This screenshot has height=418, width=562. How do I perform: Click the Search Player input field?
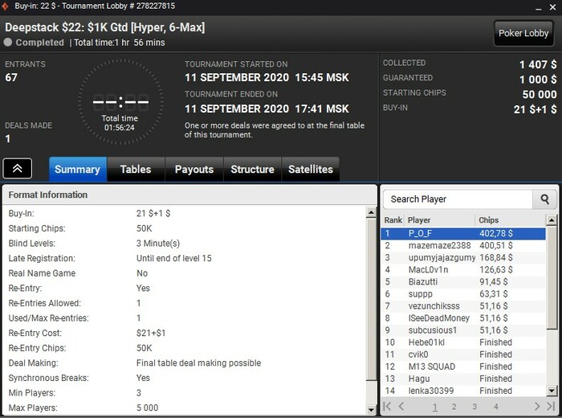pos(458,199)
